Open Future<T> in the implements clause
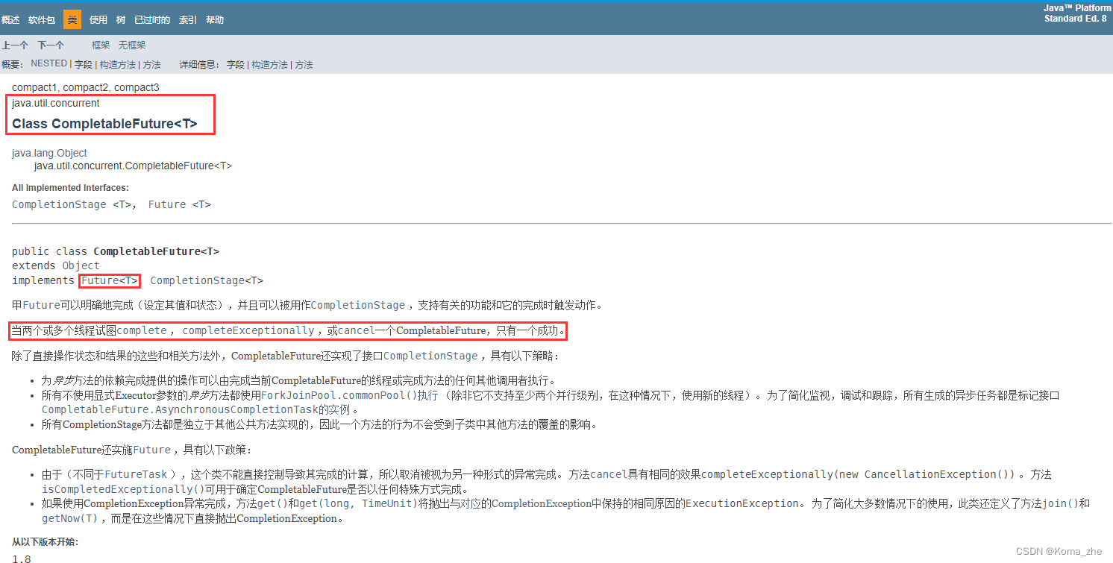This screenshot has height=563, width=1113. [110, 280]
